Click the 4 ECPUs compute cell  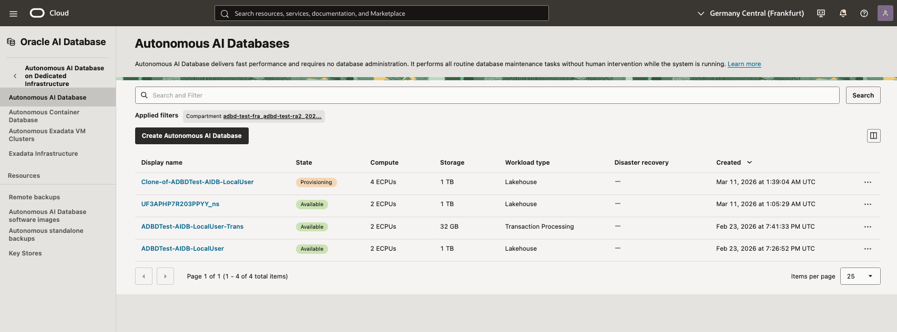(383, 182)
